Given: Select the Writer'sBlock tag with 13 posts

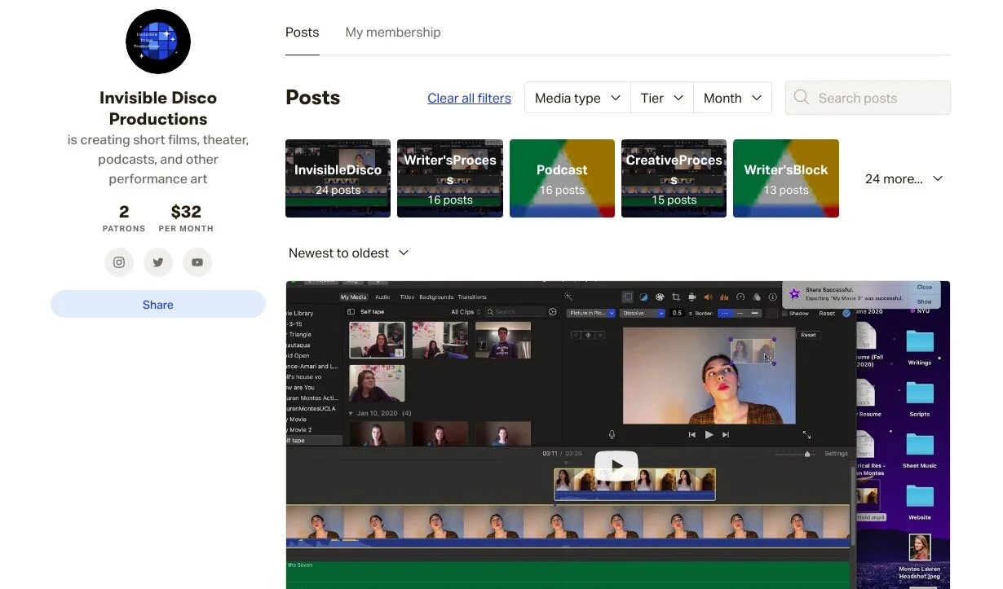Looking at the screenshot, I should (786, 178).
